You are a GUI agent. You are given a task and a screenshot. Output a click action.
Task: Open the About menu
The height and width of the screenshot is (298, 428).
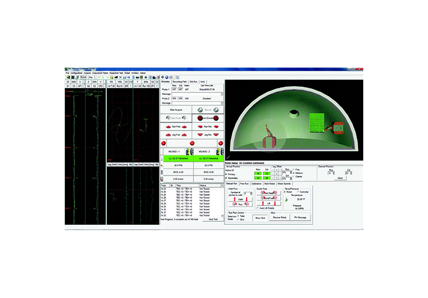point(143,73)
